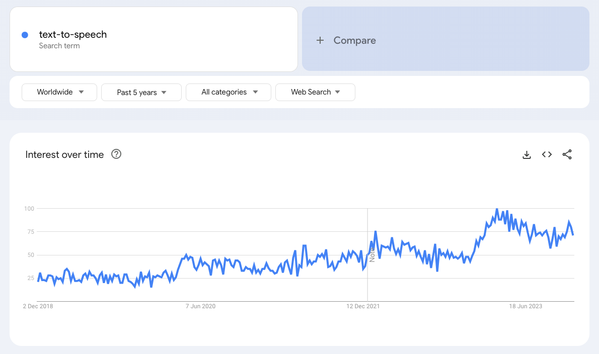
Task: Click the Interest over time heading
Action: 64,154
